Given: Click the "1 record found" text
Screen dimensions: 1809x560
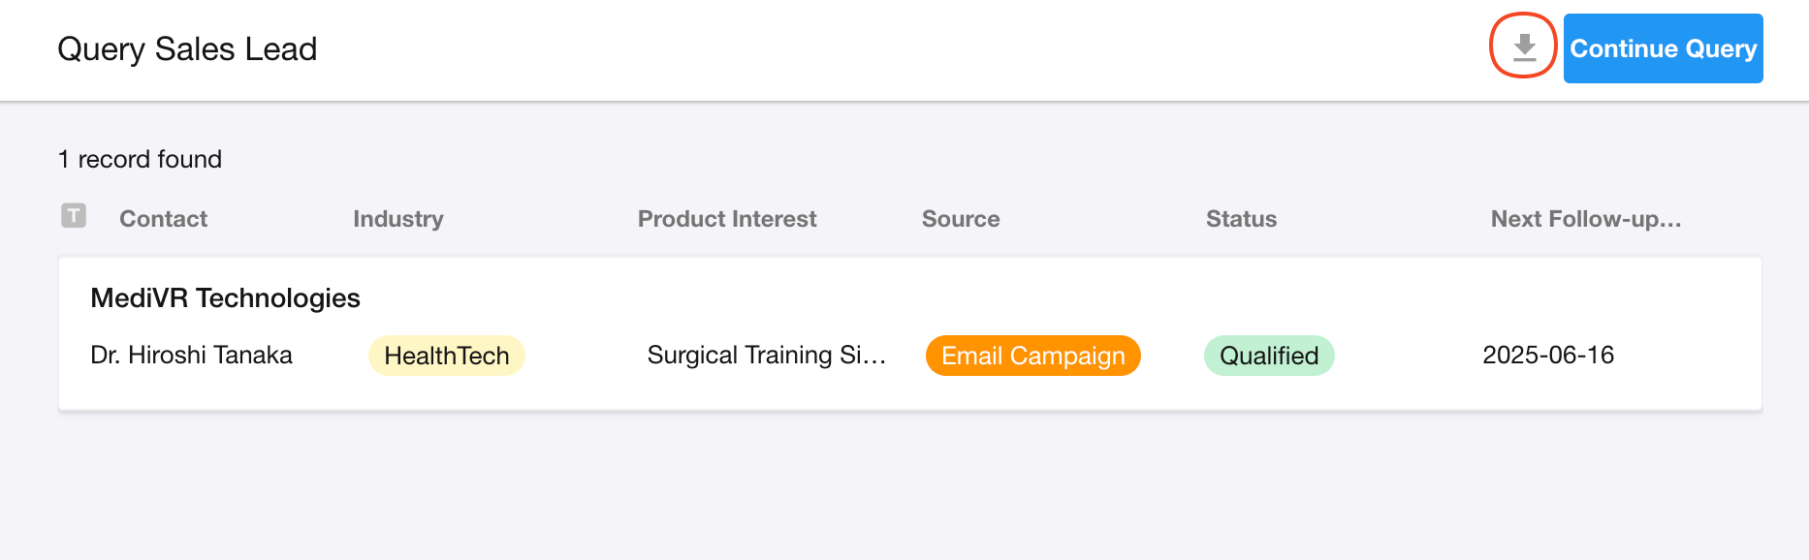Looking at the screenshot, I should [x=140, y=159].
